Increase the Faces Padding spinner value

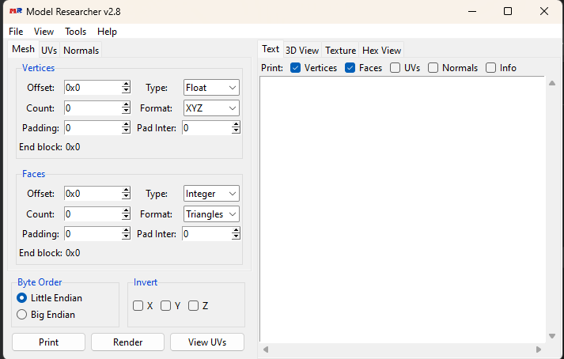point(126,230)
